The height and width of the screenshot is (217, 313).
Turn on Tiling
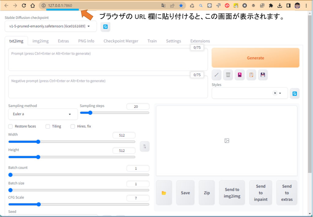coord(48,126)
